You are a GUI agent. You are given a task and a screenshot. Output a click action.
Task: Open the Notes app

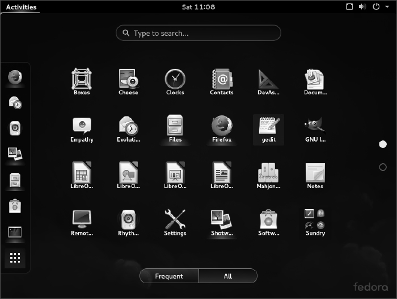click(x=315, y=176)
